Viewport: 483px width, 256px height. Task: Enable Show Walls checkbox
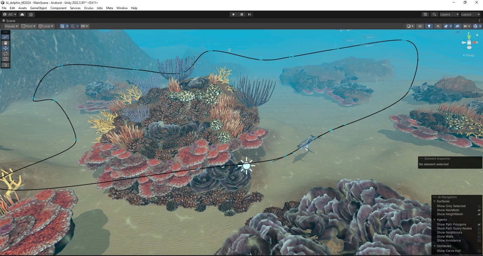click(x=479, y=237)
